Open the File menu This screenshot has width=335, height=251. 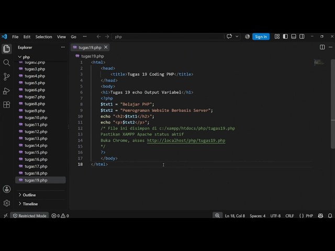15,37
